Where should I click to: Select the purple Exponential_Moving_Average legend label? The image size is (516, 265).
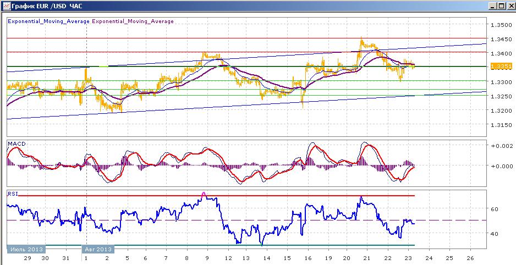coord(133,21)
